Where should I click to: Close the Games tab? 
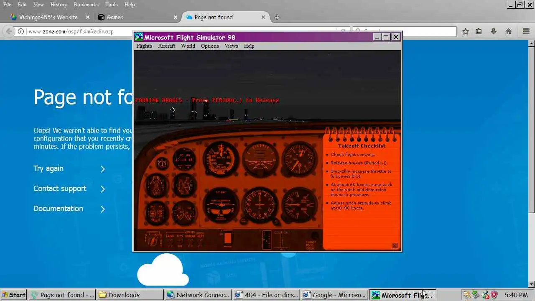pos(176,17)
